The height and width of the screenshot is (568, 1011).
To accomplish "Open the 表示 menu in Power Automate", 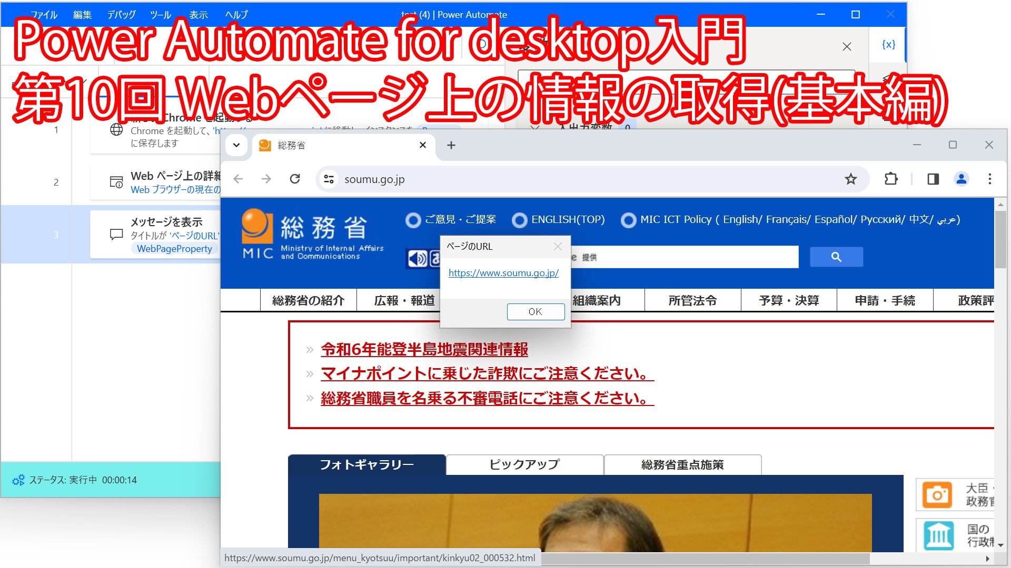I will pos(199,15).
